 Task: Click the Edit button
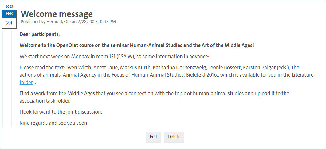(x=153, y=137)
